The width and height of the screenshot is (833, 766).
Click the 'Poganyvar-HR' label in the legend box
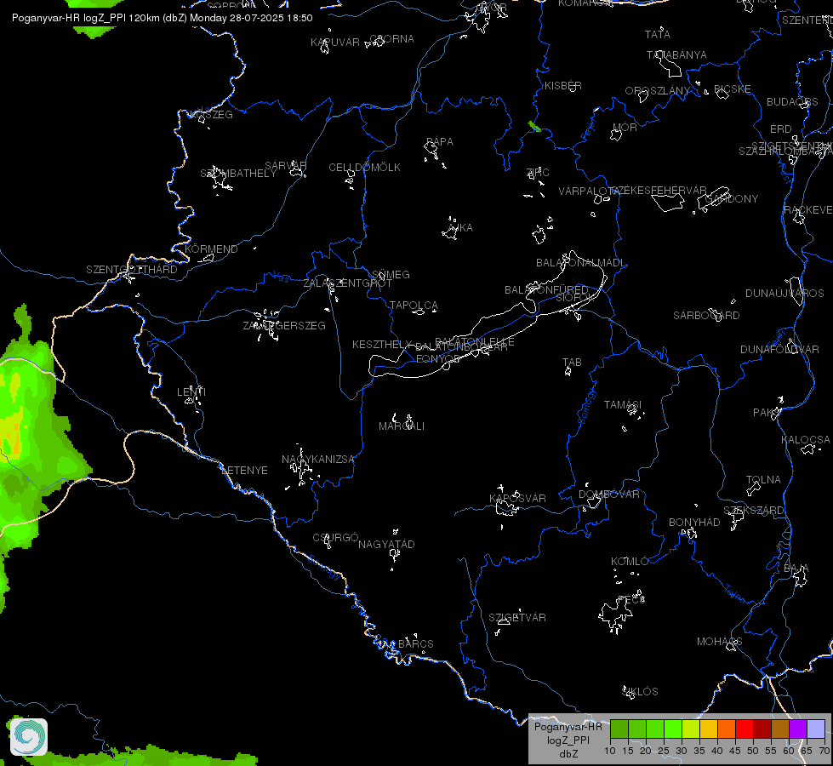(x=568, y=727)
